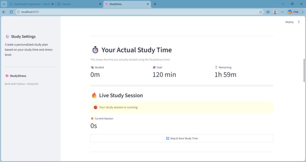Open the browser profile avatar

[x=275, y=12]
